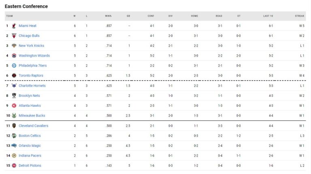
Task: Follow the Orlando Magic link
Action: (30, 146)
